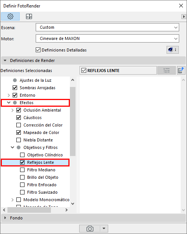
Task: Open the settings gear tab
Action: (x=10, y=16)
